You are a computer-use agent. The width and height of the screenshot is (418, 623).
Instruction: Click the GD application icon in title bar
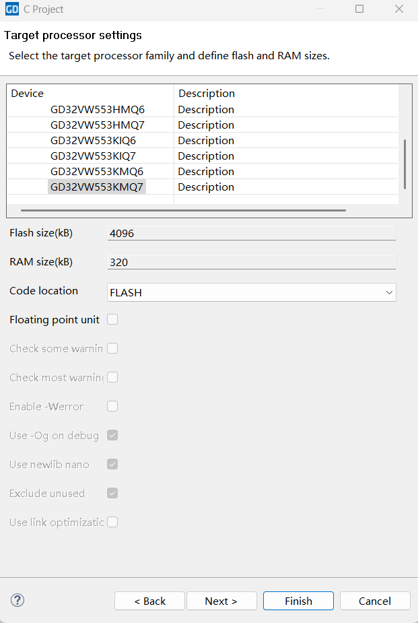pyautogui.click(x=11, y=9)
